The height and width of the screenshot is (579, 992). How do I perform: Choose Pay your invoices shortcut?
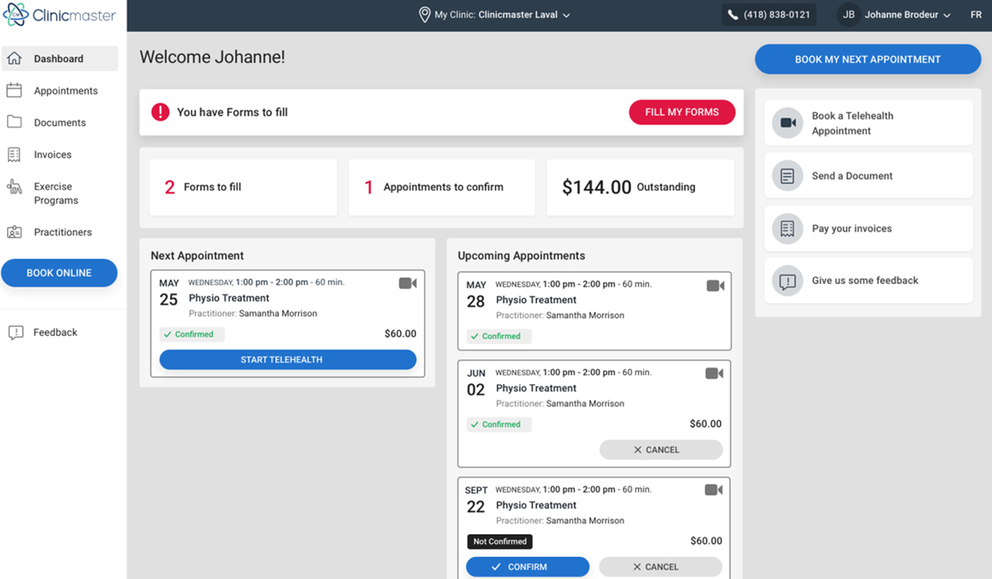pos(868,228)
